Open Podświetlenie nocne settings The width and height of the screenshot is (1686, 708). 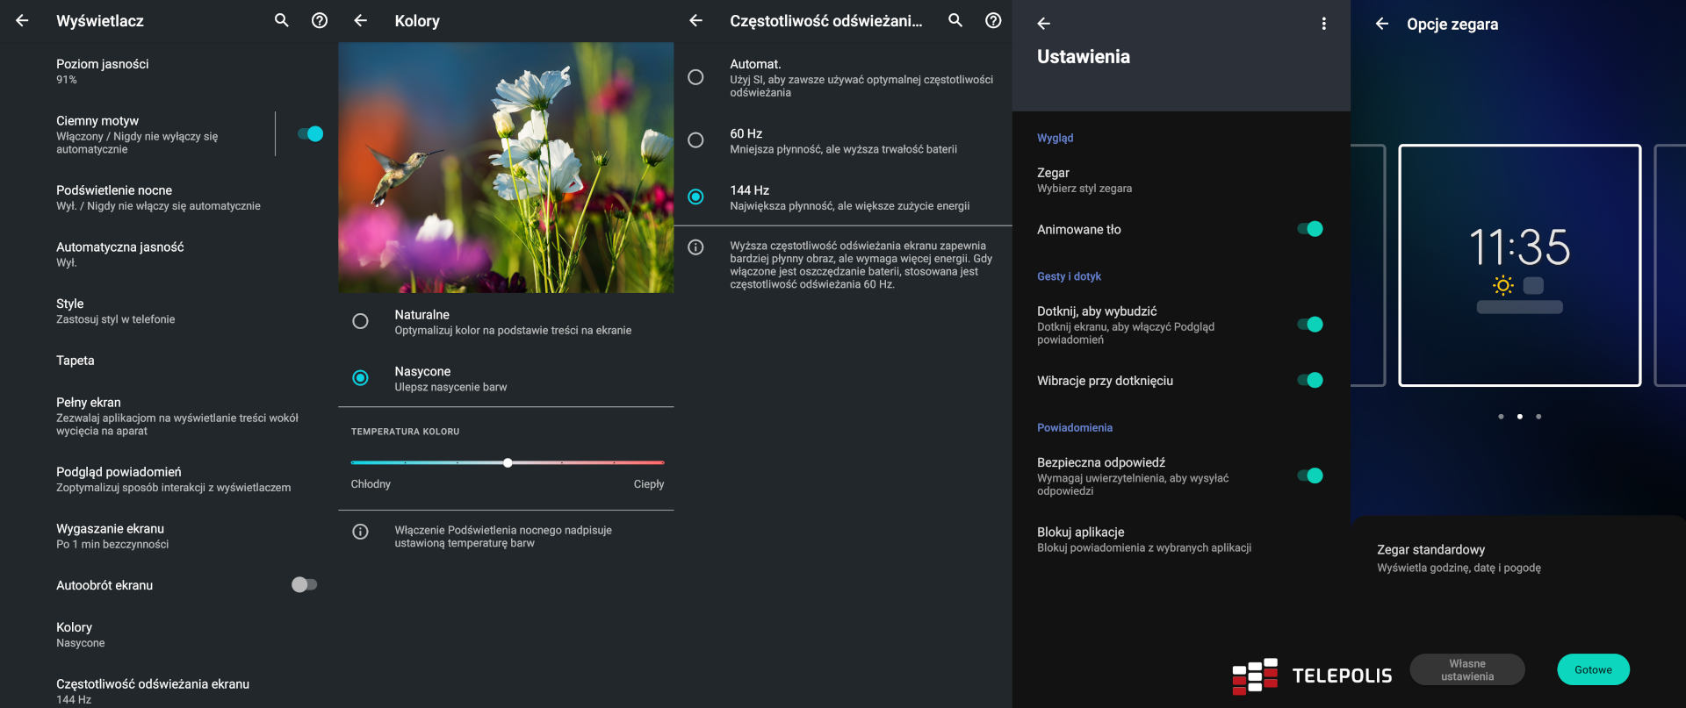pos(158,197)
